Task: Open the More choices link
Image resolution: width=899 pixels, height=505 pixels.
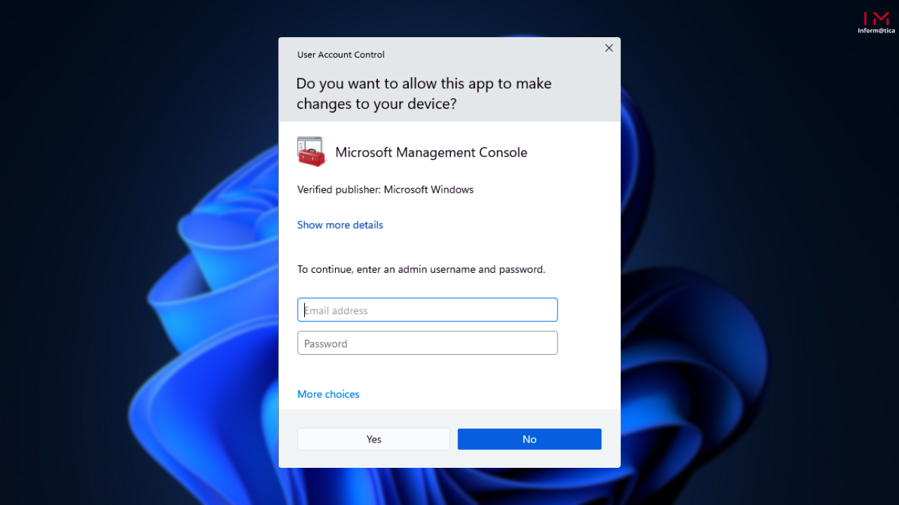Action: point(328,394)
